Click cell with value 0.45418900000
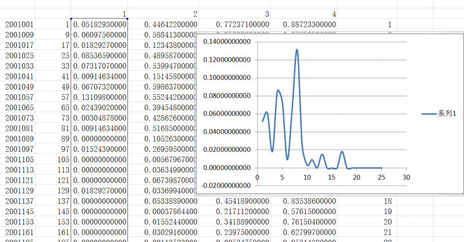The width and height of the screenshot is (464, 242). (235, 201)
